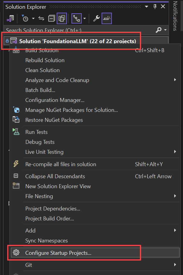Click the Configure Startup Projects gear icon
183x275 pixels.
click(x=16, y=253)
